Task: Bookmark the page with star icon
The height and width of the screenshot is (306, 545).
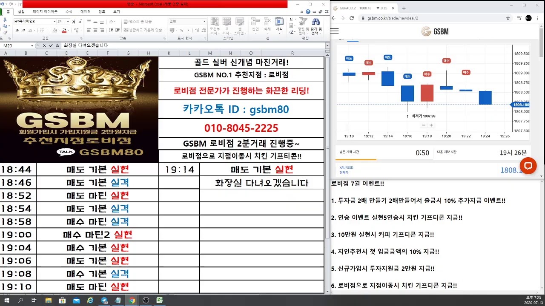Action: click(508, 18)
